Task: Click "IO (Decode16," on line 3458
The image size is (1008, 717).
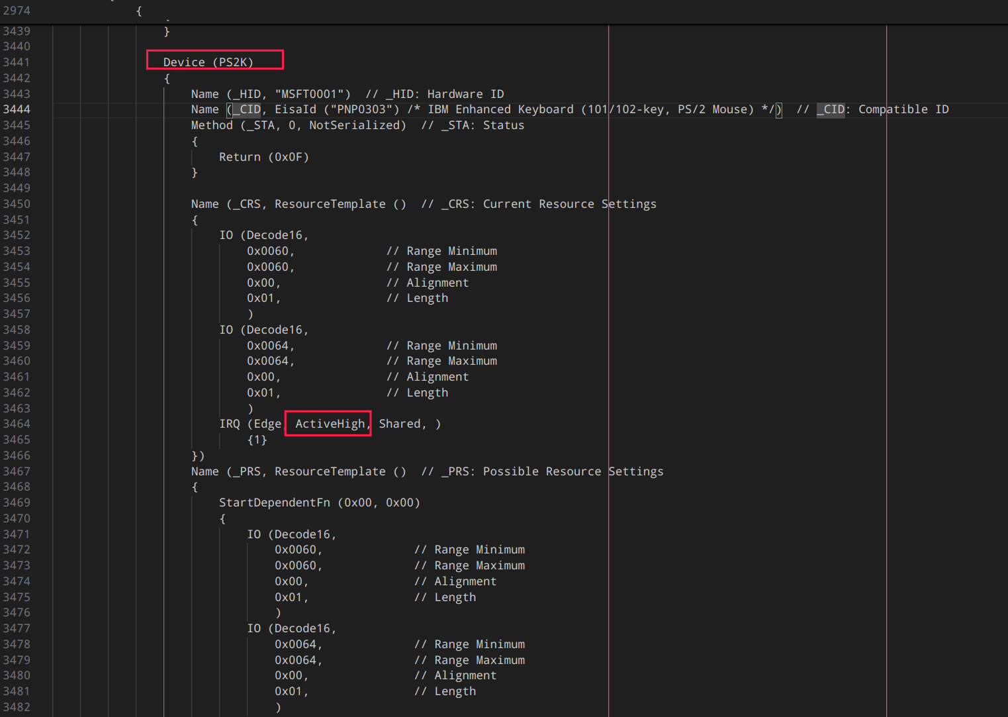Action: coord(264,330)
